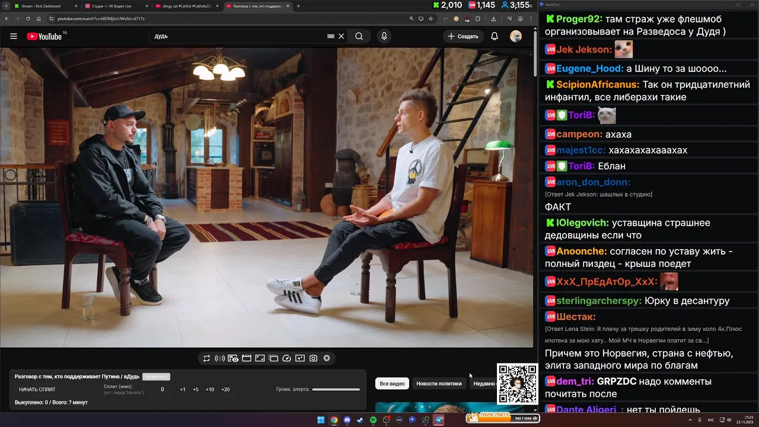Click the Создать button

click(463, 36)
